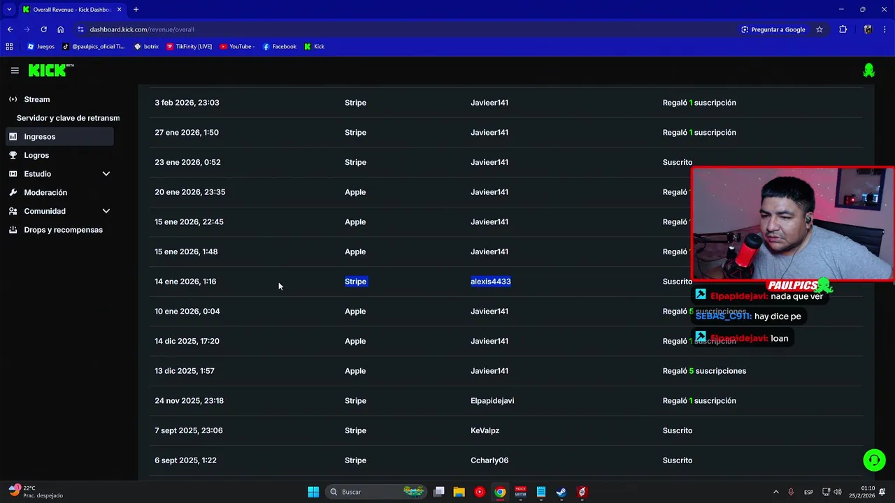Click Regaló 5 suscripciones on 13 dic row
This screenshot has height=503, width=895.
point(704,371)
